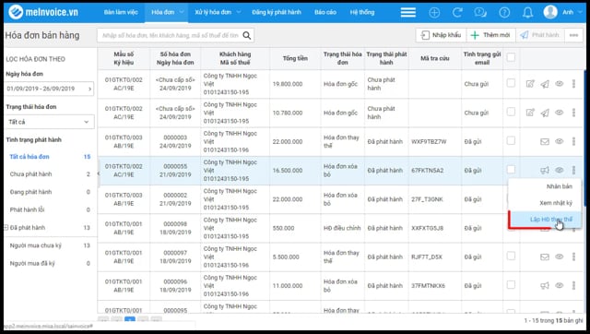The height and width of the screenshot is (334, 590).
Task: Click the Phát hành button
Action: (539, 35)
